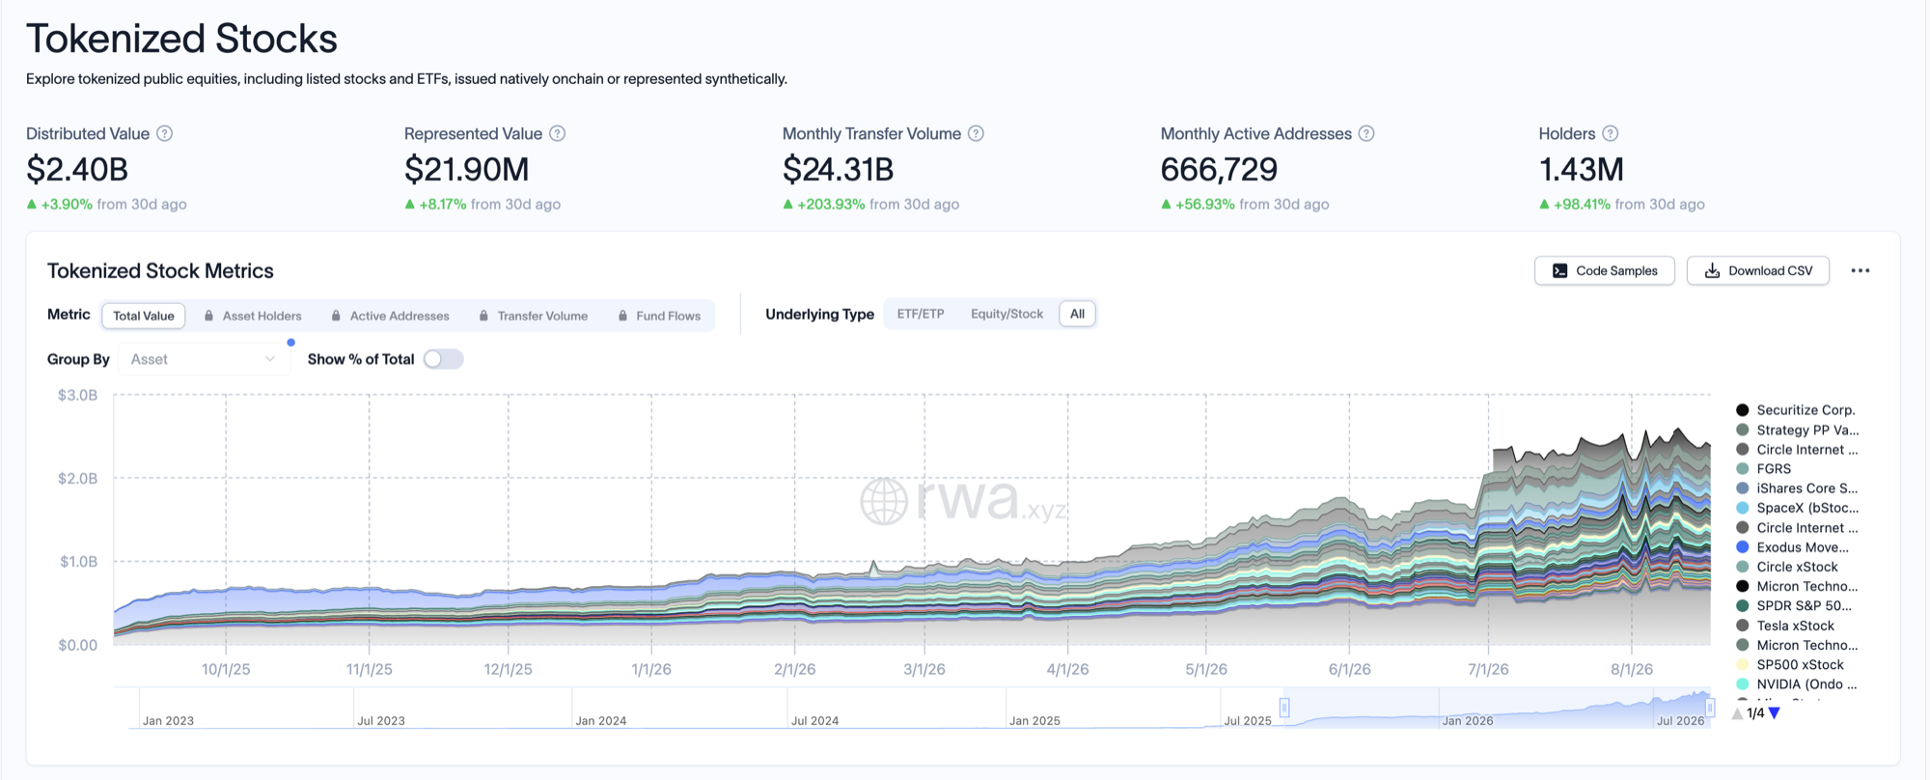Toggle Strategy PP Va... legend series
The height and width of the screenshot is (780, 1930).
point(1797,431)
